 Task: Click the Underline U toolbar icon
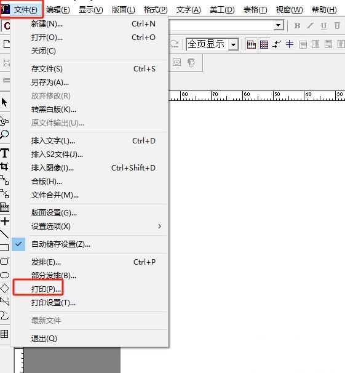(x=323, y=26)
